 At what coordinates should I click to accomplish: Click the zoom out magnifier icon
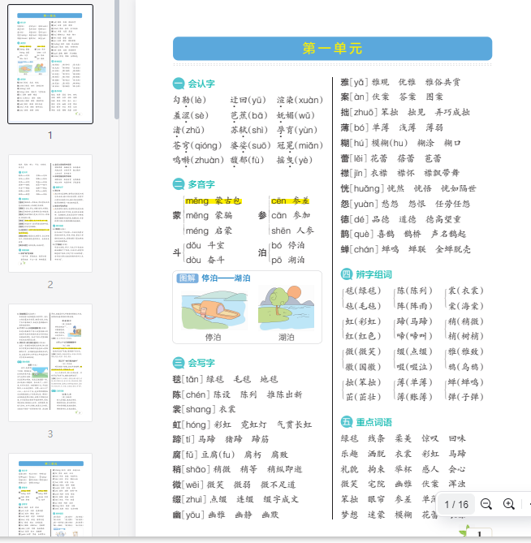(486, 504)
